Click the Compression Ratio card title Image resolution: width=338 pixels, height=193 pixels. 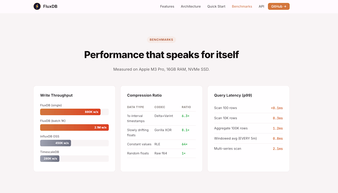[x=144, y=95]
